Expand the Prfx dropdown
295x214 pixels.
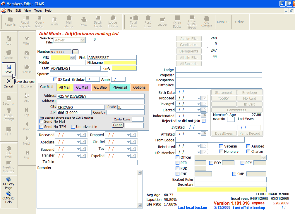pos(72,58)
